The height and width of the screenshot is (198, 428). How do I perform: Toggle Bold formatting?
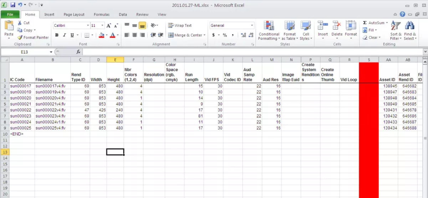(x=57, y=35)
